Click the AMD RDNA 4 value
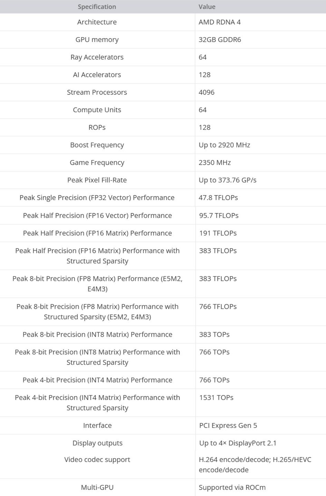The width and height of the screenshot is (326, 496). click(220, 22)
